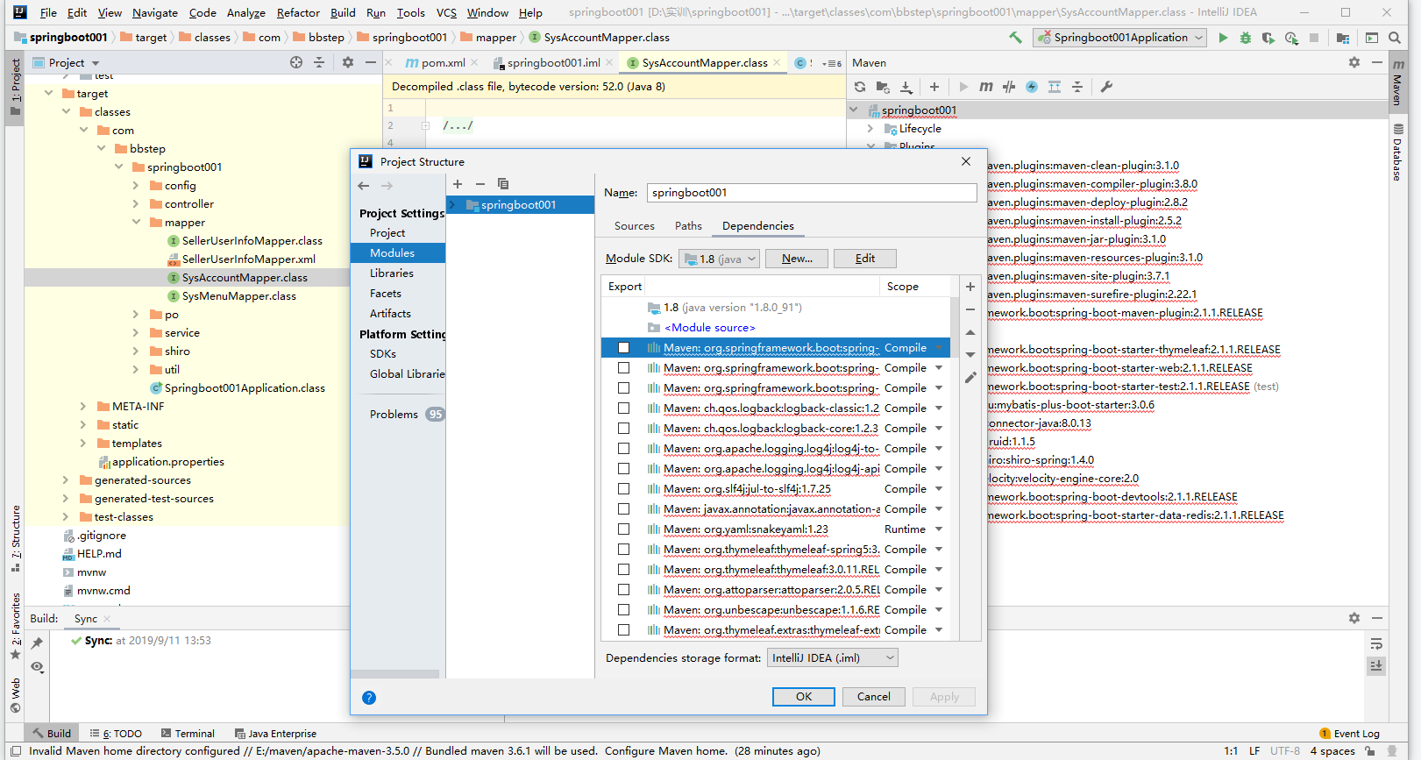1421x760 pixels.
Task: Toggle Maven offline mode icon
Action: tap(1009, 87)
